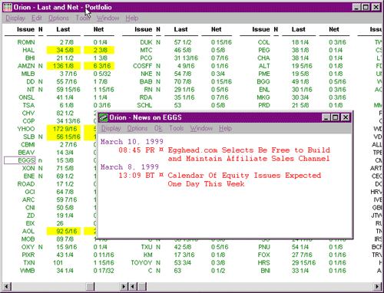The height and width of the screenshot is (293, 384).
Task: Click the far-right scroll arrow at bottom
Action: coord(377,286)
